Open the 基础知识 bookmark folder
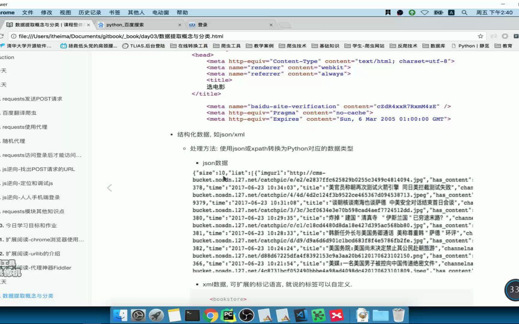The height and width of the screenshot is (324, 519). point(326,46)
